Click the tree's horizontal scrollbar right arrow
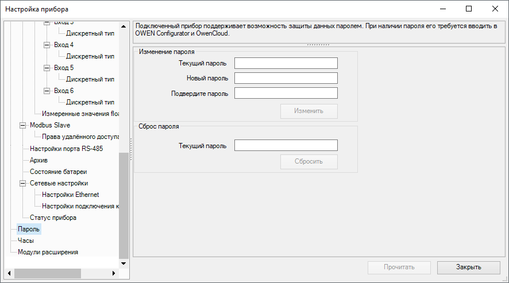This screenshot has height=283, width=509. (114, 273)
